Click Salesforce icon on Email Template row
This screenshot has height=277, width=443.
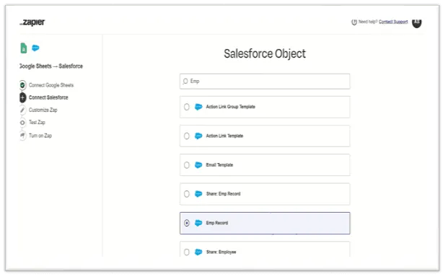pos(198,165)
